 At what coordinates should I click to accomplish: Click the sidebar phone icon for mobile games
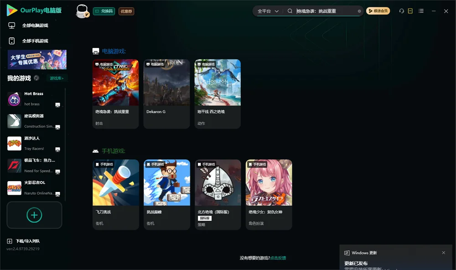12,41
